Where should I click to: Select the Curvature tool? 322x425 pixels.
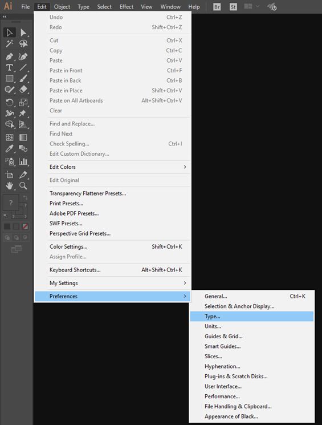coord(23,56)
